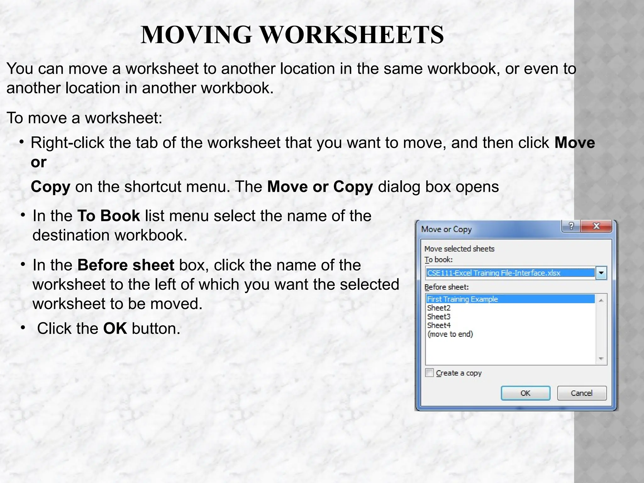
Task: Click the help question mark button in dialog
Action: pos(571,226)
